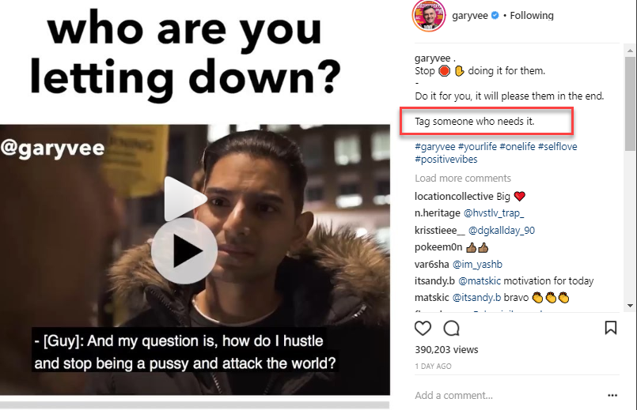Visit the @hvstlv_trap_ mention
Viewport: 637px width, 410px height.
click(x=494, y=213)
